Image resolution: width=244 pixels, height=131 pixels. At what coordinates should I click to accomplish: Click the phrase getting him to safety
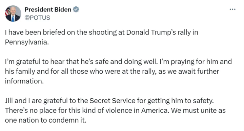(x=181, y=101)
